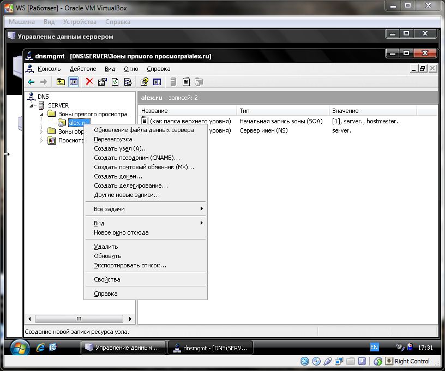Click the Forward arrow in the dnsmgmt toolbar
445x371 pixels.
(x=44, y=82)
